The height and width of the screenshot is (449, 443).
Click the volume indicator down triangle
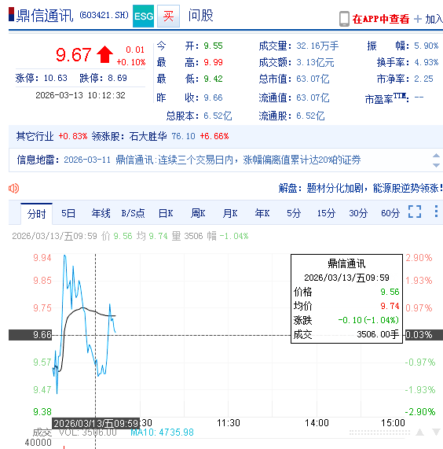[x=436, y=432]
